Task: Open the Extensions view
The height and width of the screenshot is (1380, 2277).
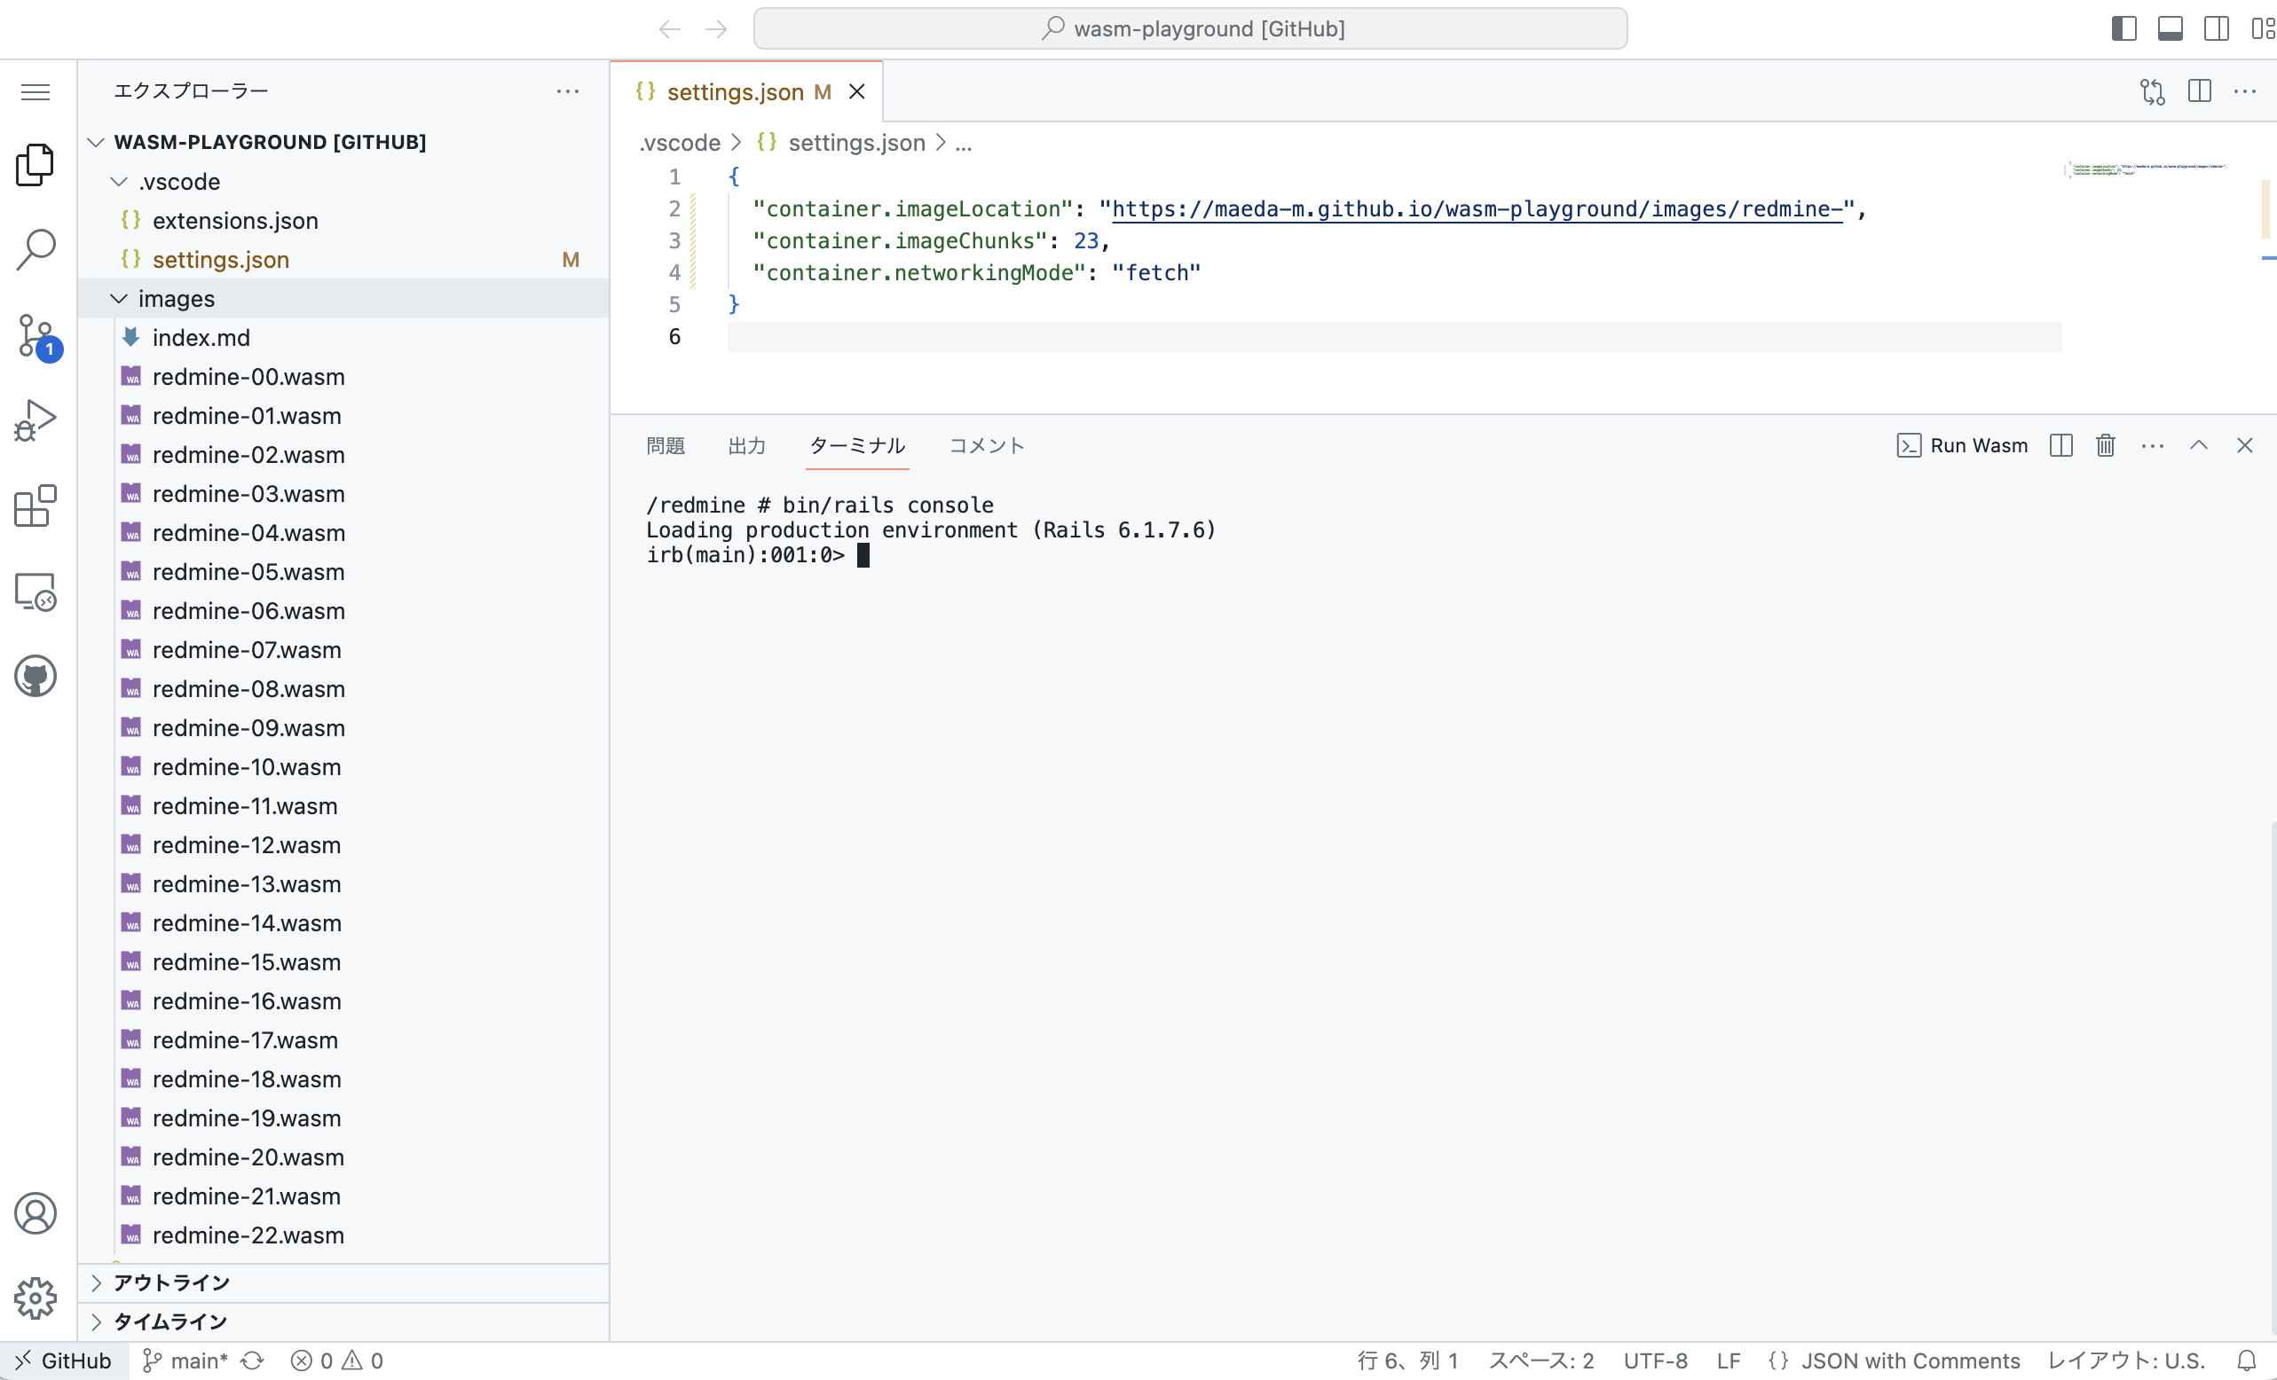Action: (x=35, y=506)
